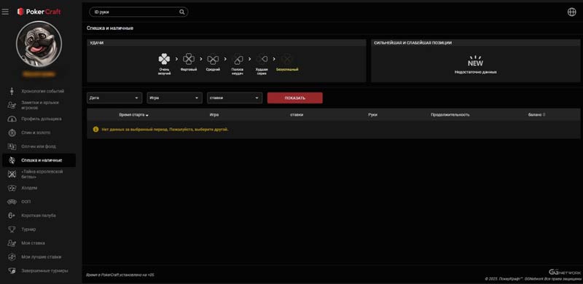Click the 'Заметки и ярлыки игроков' icon

pyautogui.click(x=12, y=105)
